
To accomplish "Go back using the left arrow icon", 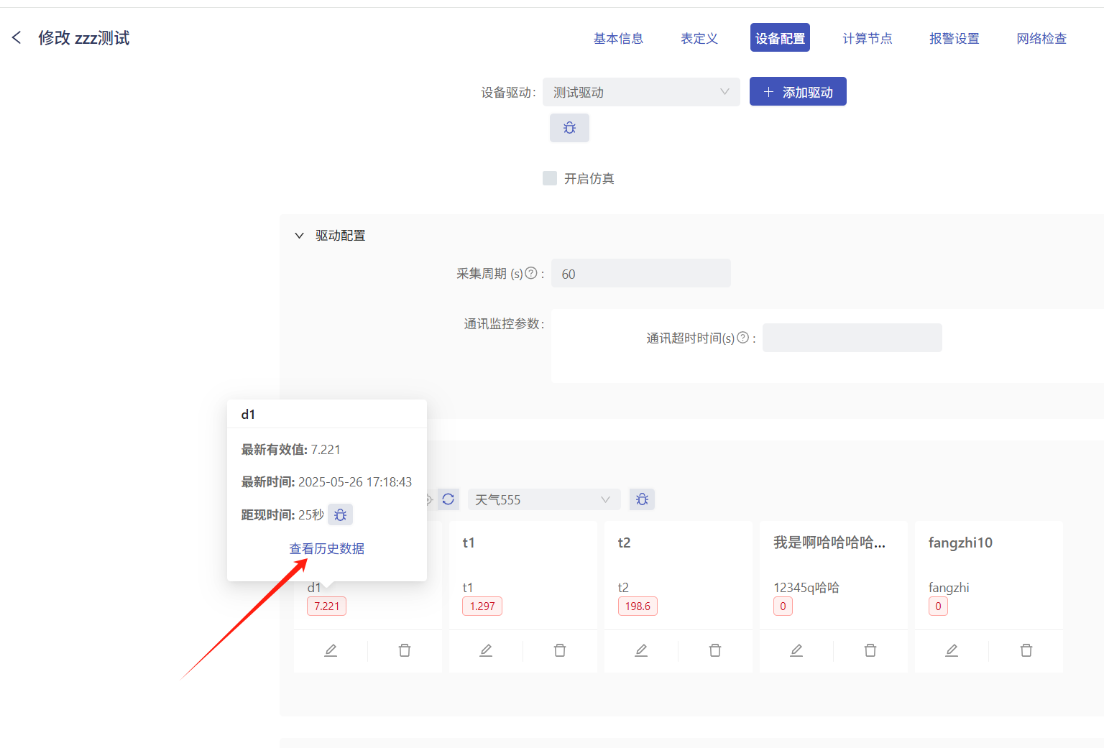I will (17, 37).
